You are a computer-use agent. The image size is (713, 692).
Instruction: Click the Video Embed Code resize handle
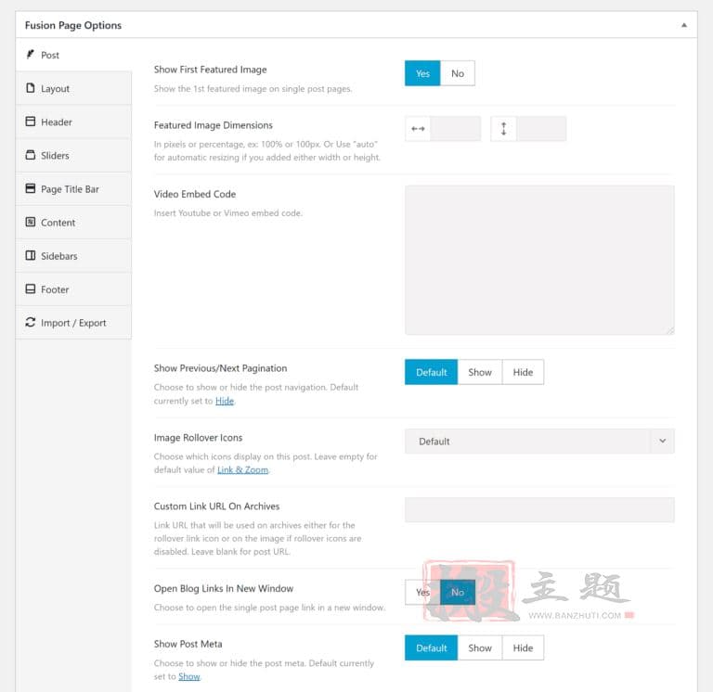pos(670,331)
